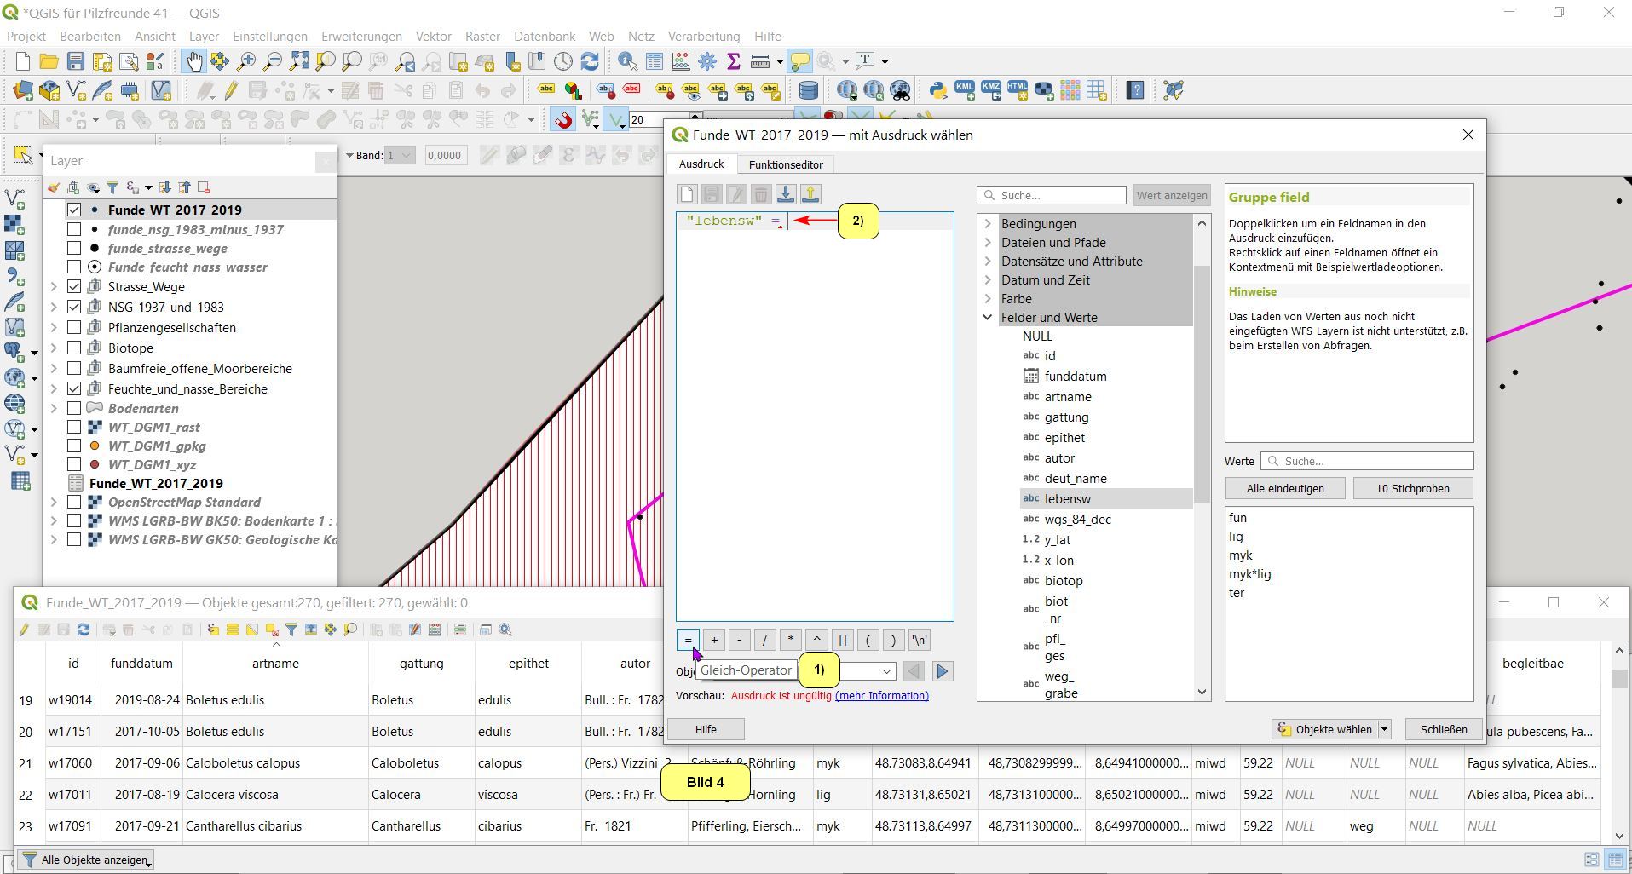Uncheck the Strasse_Wege layer checkbox

[x=74, y=286]
